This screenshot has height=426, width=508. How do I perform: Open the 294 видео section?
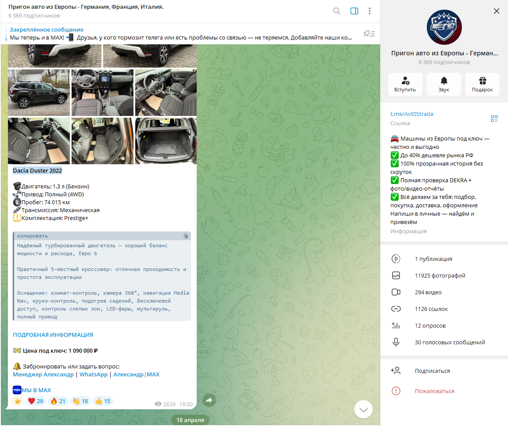coord(444,292)
